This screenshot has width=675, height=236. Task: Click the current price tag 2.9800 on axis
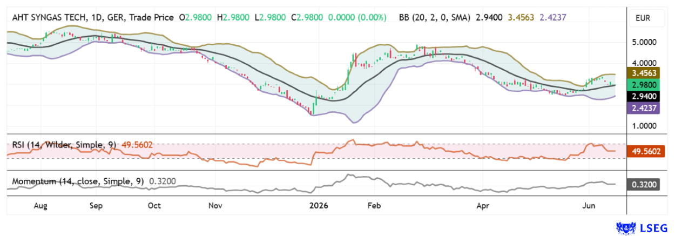coord(644,85)
